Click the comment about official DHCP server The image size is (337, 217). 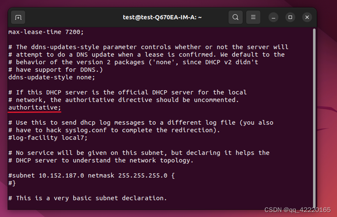127,92
